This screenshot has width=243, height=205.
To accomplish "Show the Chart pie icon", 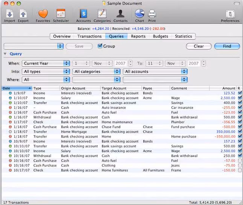I will [140, 14].
